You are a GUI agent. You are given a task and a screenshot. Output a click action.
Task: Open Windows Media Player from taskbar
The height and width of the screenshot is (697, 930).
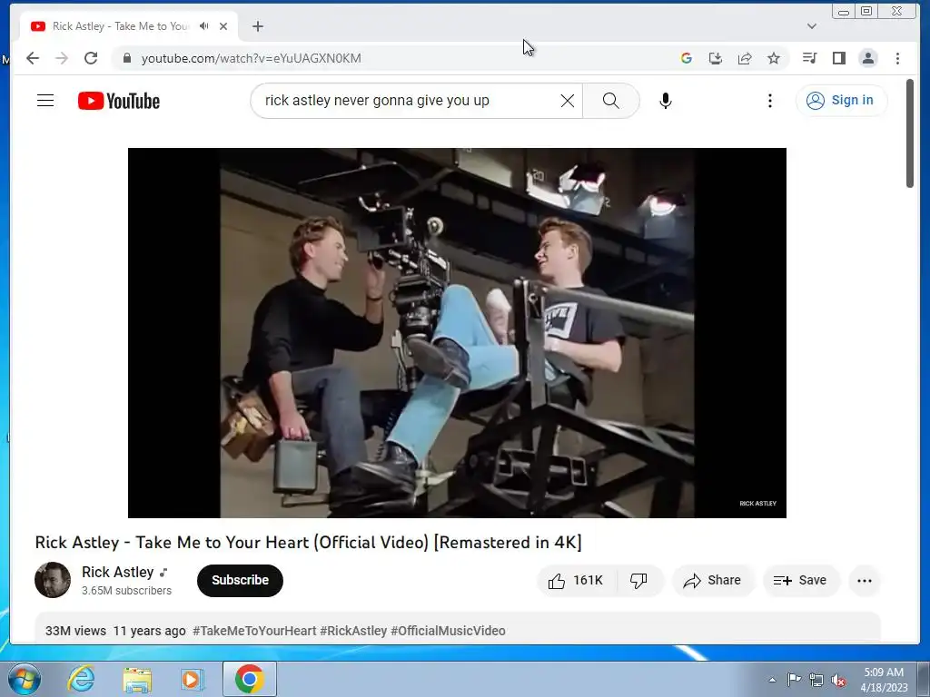pos(192,679)
